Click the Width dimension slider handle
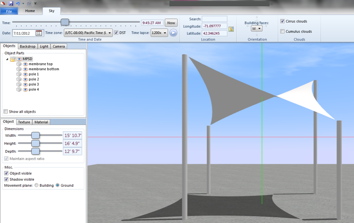Image resolution: width=354 pixels, height=223 pixels. (35, 135)
